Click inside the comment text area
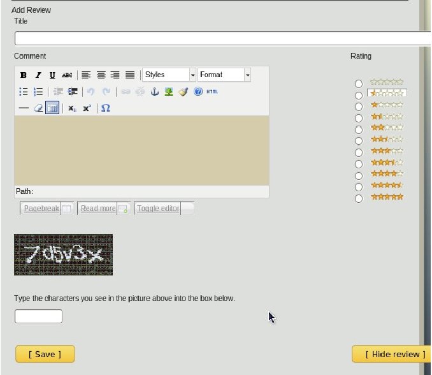 [141, 151]
